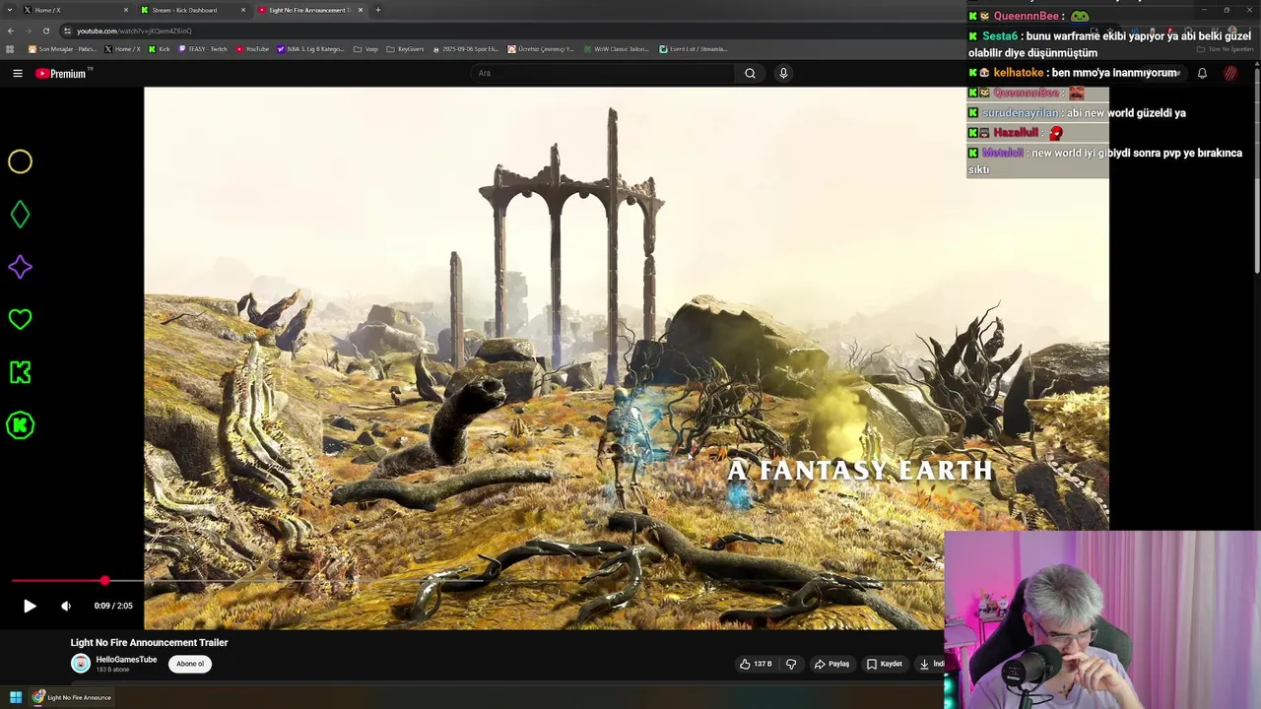This screenshot has width=1261, height=709.
Task: Subscribe using the Abone ol button
Action: pyautogui.click(x=190, y=664)
